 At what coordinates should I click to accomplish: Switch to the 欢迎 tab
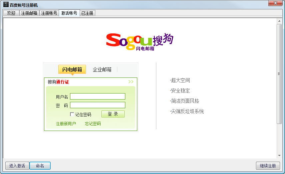[x=11, y=13]
